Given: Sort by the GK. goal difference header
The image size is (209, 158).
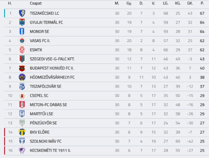Looking at the screenshot, I should click(x=190, y=3).
